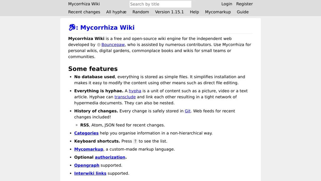Open the hypha definition link
Screen dimensions: 321x181
[x=135, y=91]
